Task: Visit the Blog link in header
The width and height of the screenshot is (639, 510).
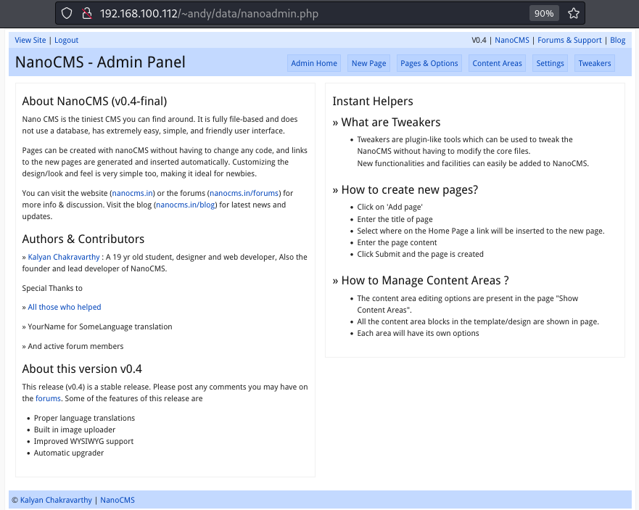Action: 617,40
